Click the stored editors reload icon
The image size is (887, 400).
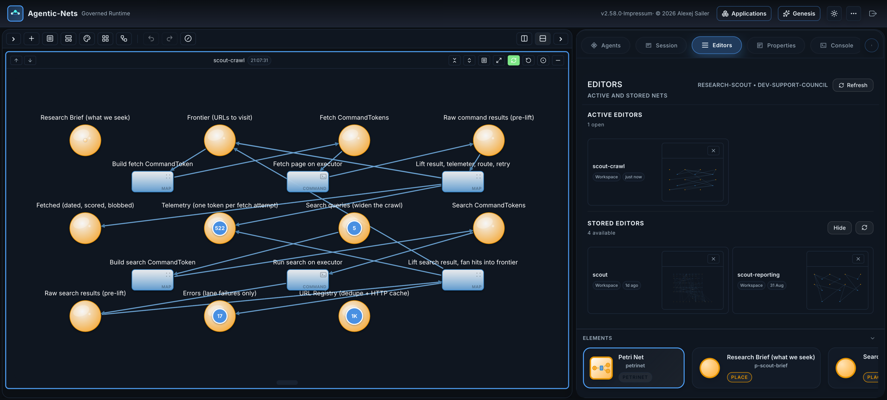point(864,228)
